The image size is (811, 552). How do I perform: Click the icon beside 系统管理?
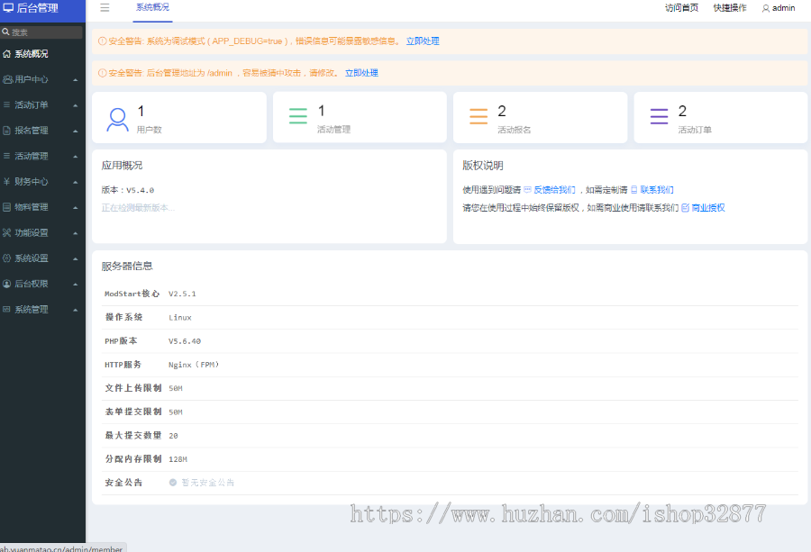coord(6,309)
